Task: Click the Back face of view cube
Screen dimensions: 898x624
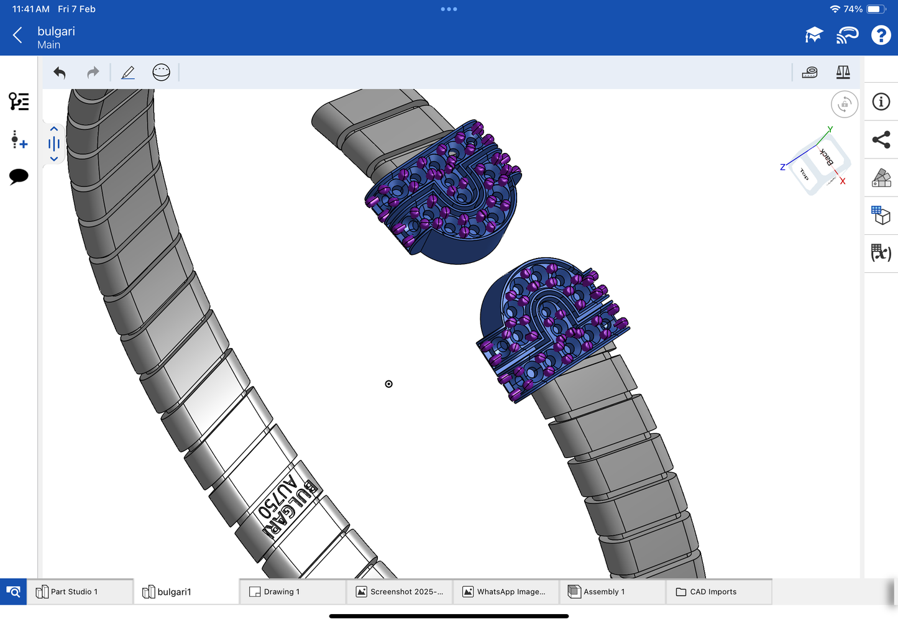Action: tap(827, 156)
